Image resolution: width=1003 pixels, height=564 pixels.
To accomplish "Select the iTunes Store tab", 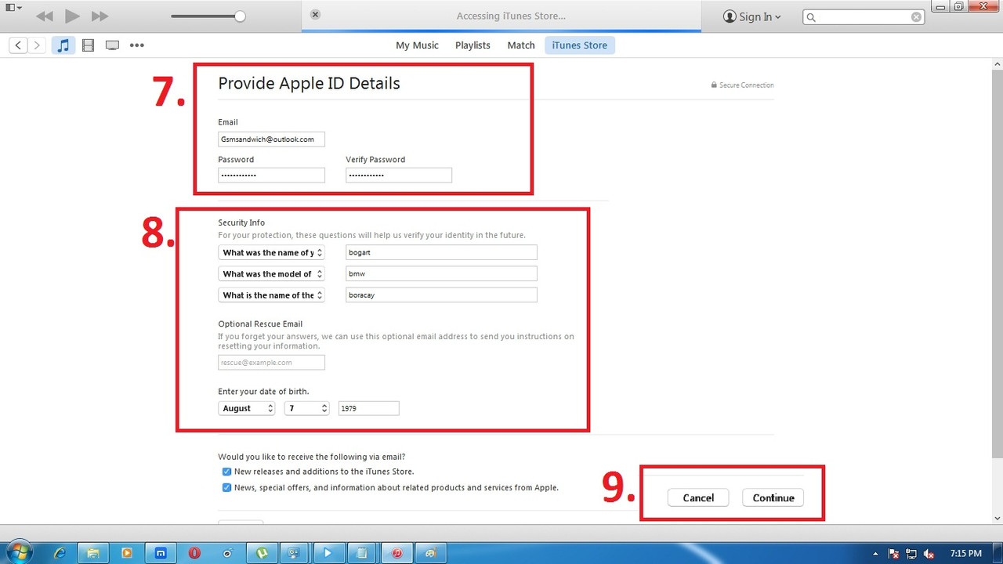I will 580,45.
